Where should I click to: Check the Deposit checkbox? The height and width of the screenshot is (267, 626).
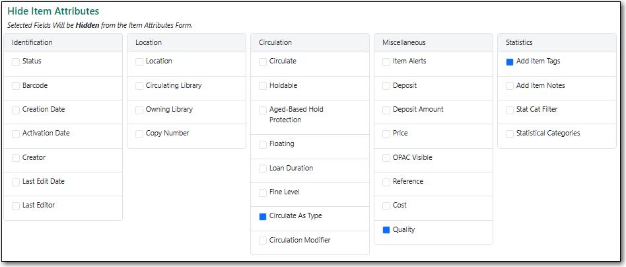pyautogui.click(x=386, y=86)
